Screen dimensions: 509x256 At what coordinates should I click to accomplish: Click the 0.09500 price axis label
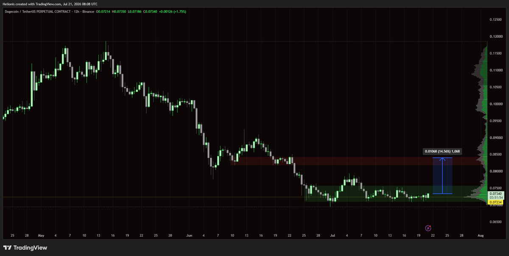click(496, 121)
